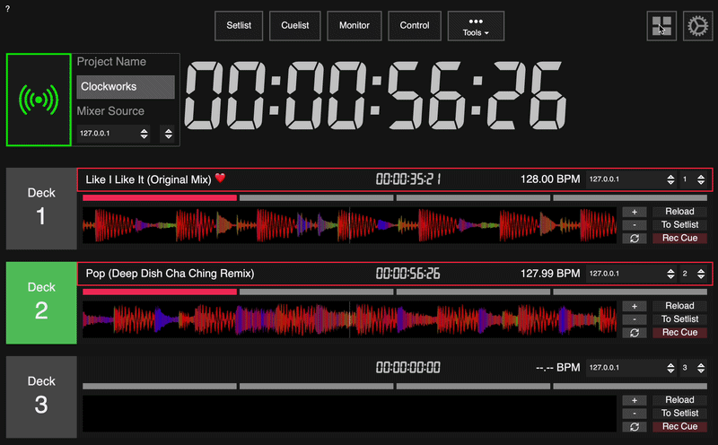Viewport: 718px width, 445px height.
Task: Click the plus button on Deck 3
Action: pyautogui.click(x=635, y=400)
